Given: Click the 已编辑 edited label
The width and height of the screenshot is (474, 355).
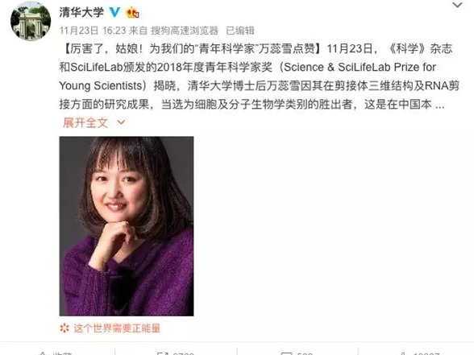Looking at the screenshot, I should [240, 31].
